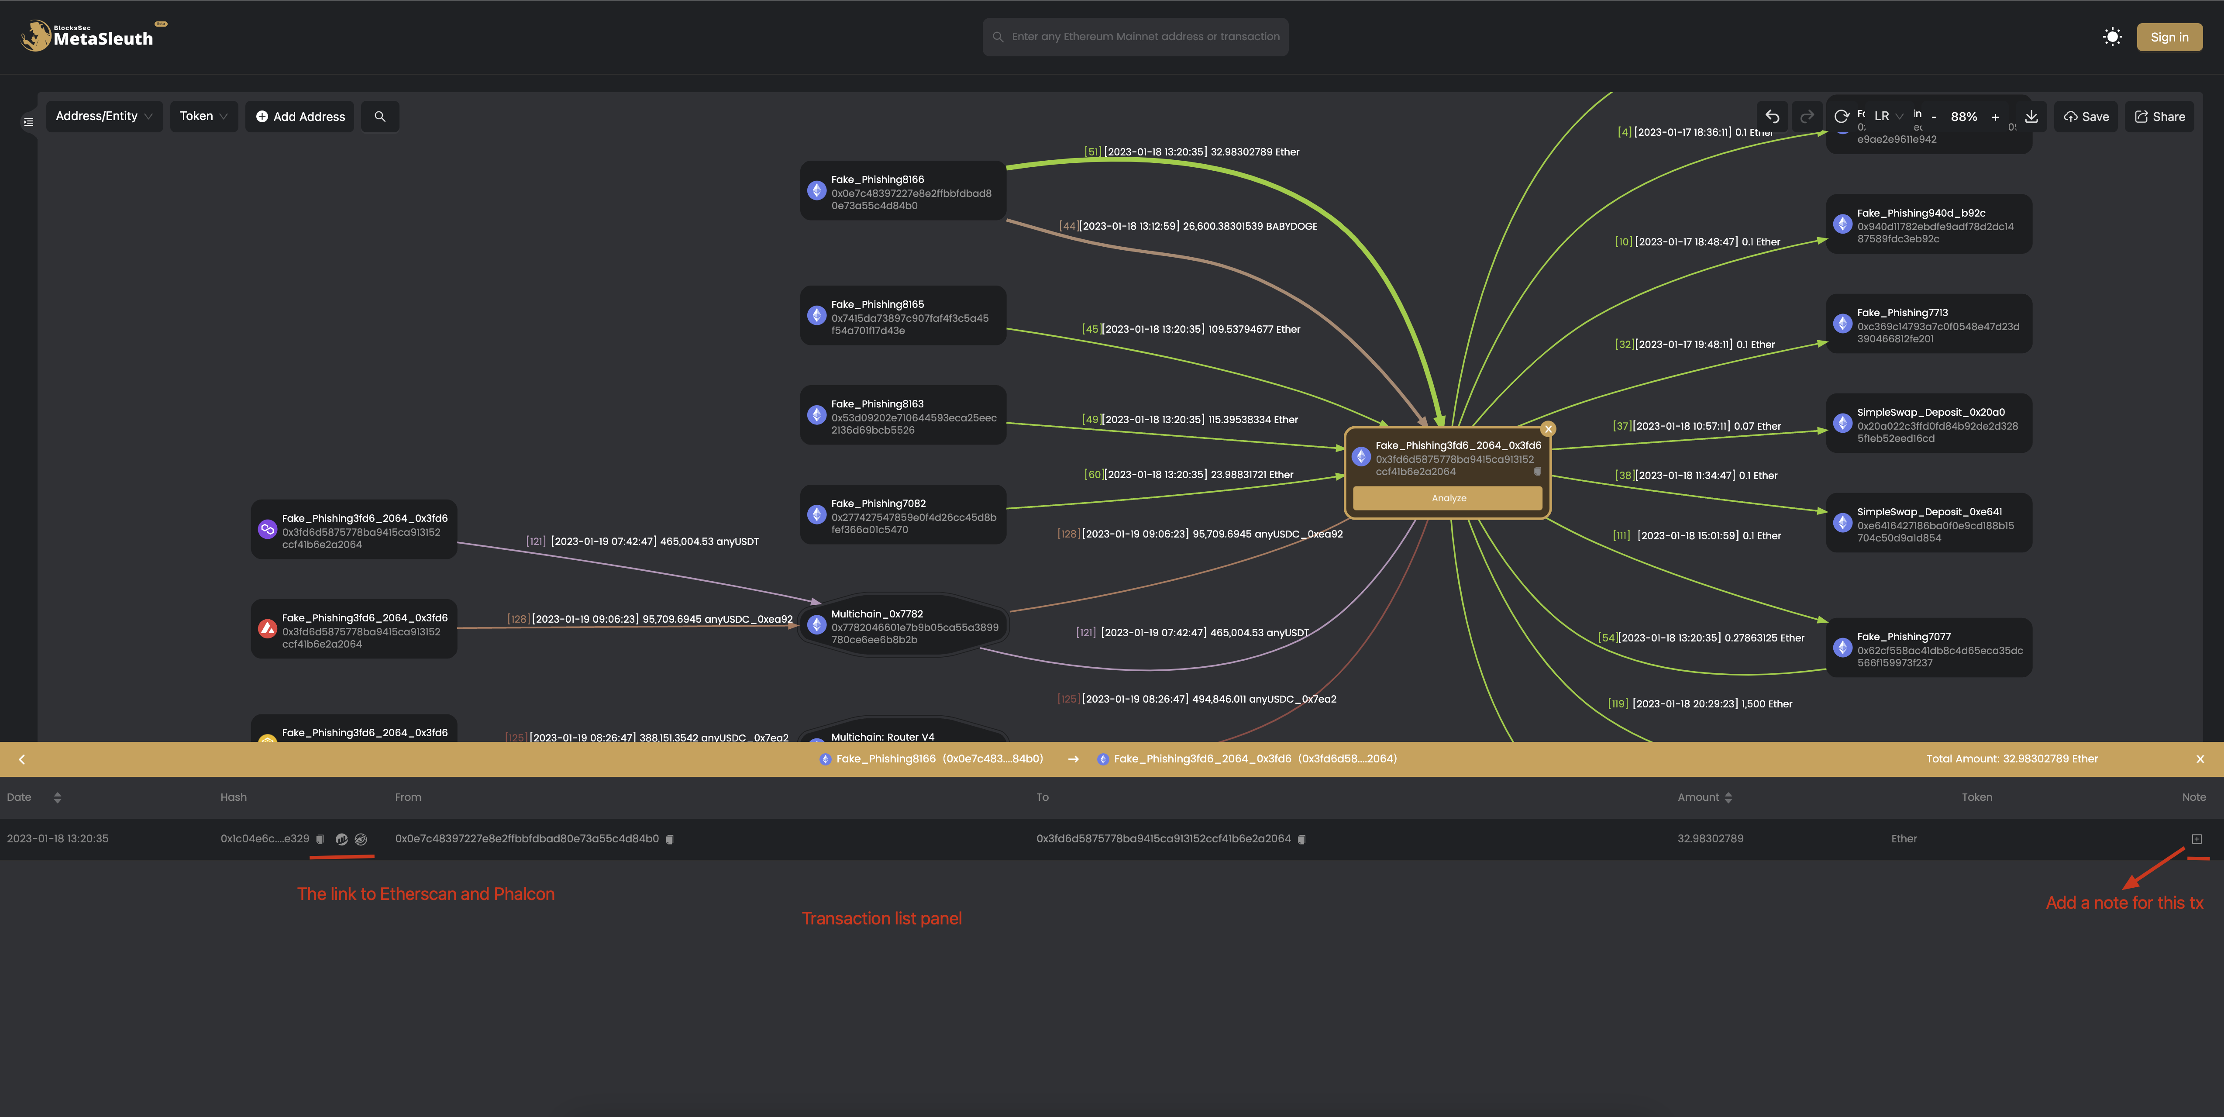Viewport: 2224px width, 1117px height.
Task: Select the Fake_Phishing940d_b92c node
Action: (x=1929, y=224)
